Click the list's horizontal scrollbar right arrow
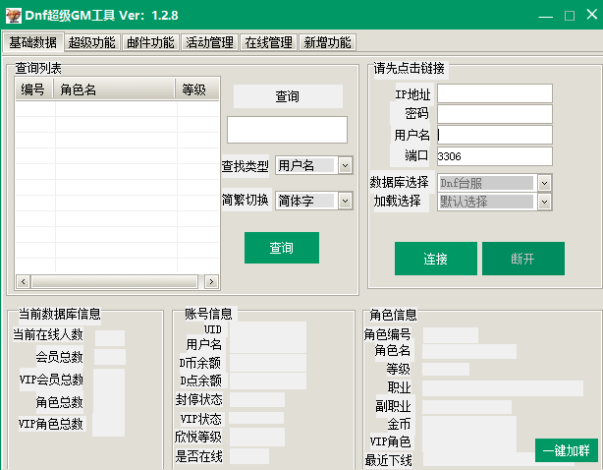Viewport: 603px width, 470px height. tap(212, 282)
